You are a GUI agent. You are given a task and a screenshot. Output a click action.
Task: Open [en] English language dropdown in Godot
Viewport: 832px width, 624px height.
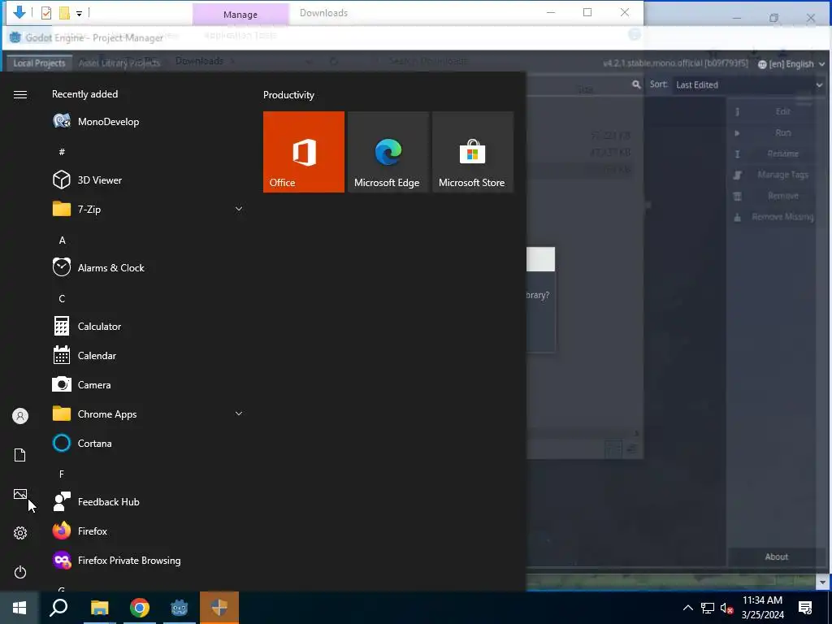[791, 63]
